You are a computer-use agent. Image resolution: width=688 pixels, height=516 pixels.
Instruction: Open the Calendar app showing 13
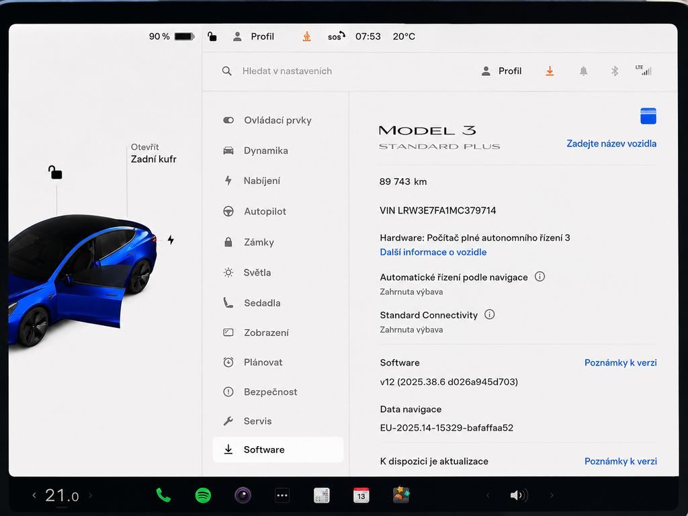coord(361,495)
